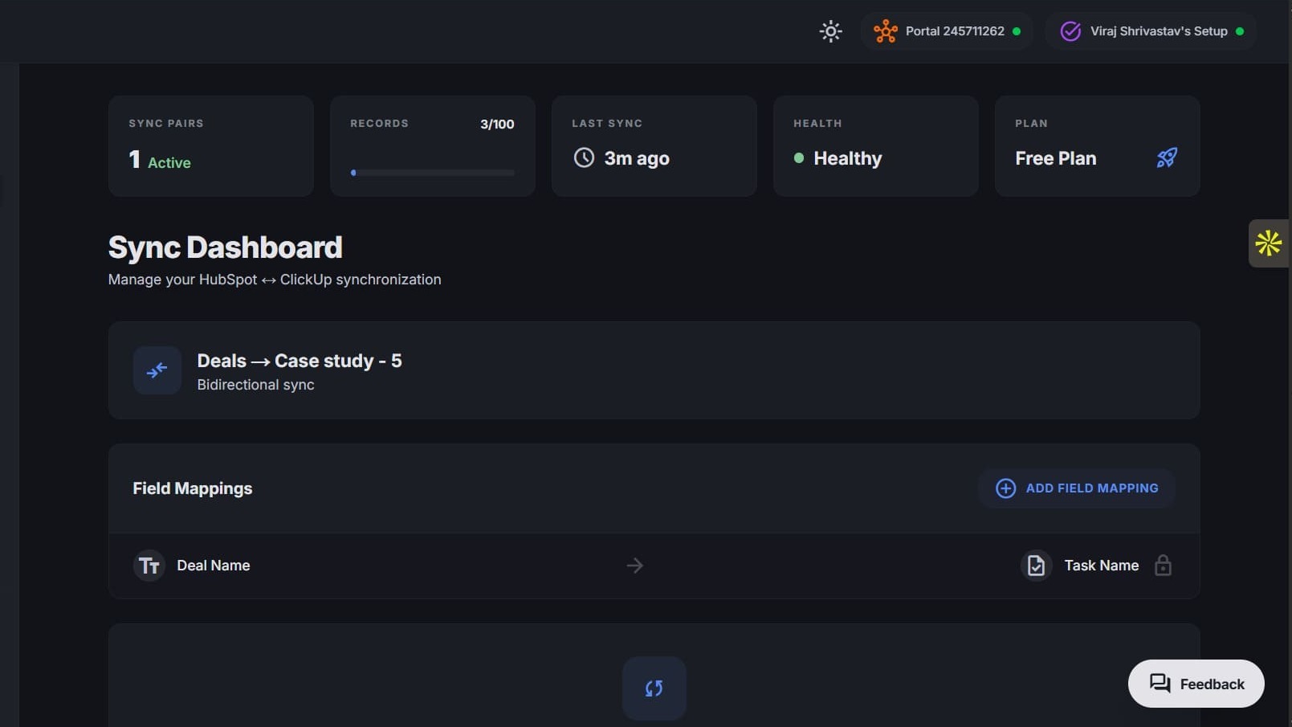Image resolution: width=1292 pixels, height=727 pixels.
Task: Click the bidirectional sync arrows icon
Action: 157,370
